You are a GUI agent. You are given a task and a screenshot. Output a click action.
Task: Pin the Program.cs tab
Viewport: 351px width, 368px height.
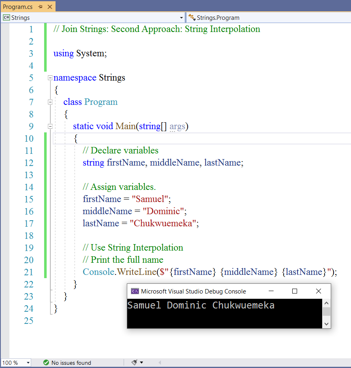coord(40,7)
